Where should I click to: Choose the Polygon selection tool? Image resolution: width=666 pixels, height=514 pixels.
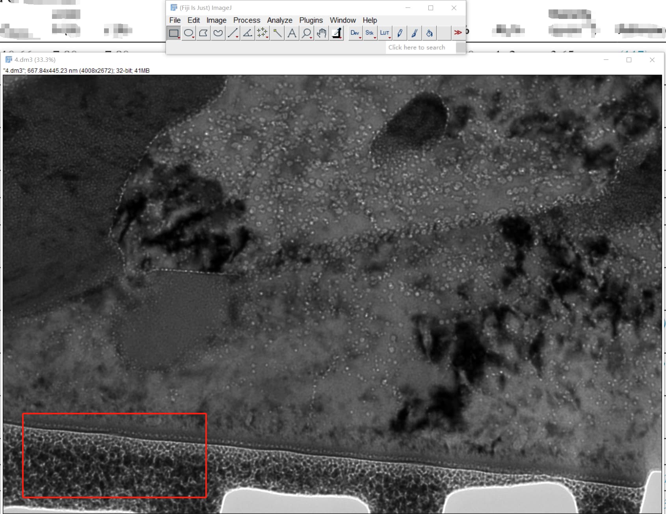pos(203,33)
